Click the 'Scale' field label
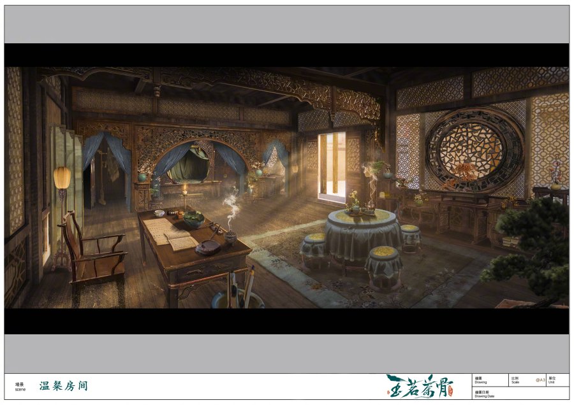574x405 pixels. (x=515, y=380)
